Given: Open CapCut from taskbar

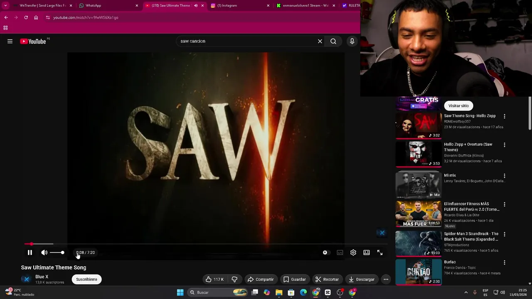Looking at the screenshot, I should [x=328, y=292].
